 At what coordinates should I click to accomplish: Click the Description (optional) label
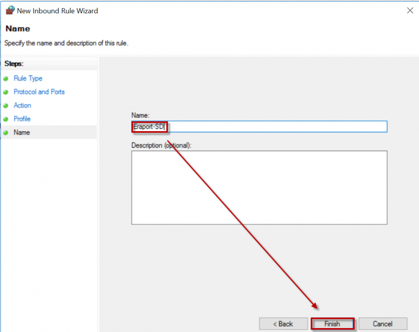click(x=161, y=145)
